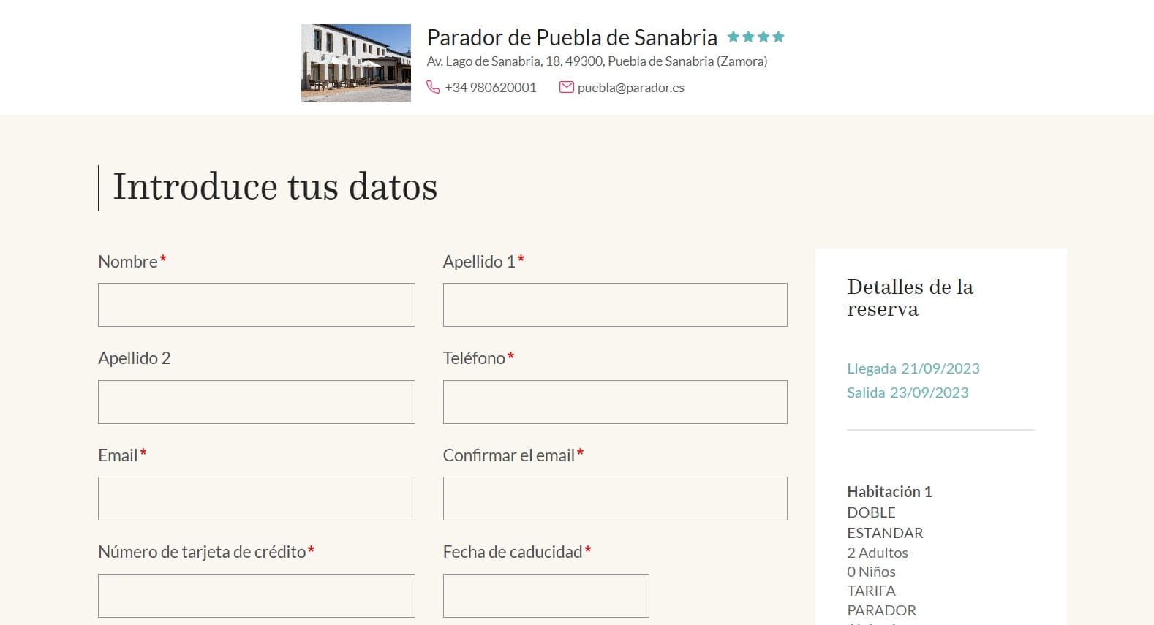Click the Detalles de la reserva heading
The height and width of the screenshot is (625, 1154).
click(x=910, y=298)
